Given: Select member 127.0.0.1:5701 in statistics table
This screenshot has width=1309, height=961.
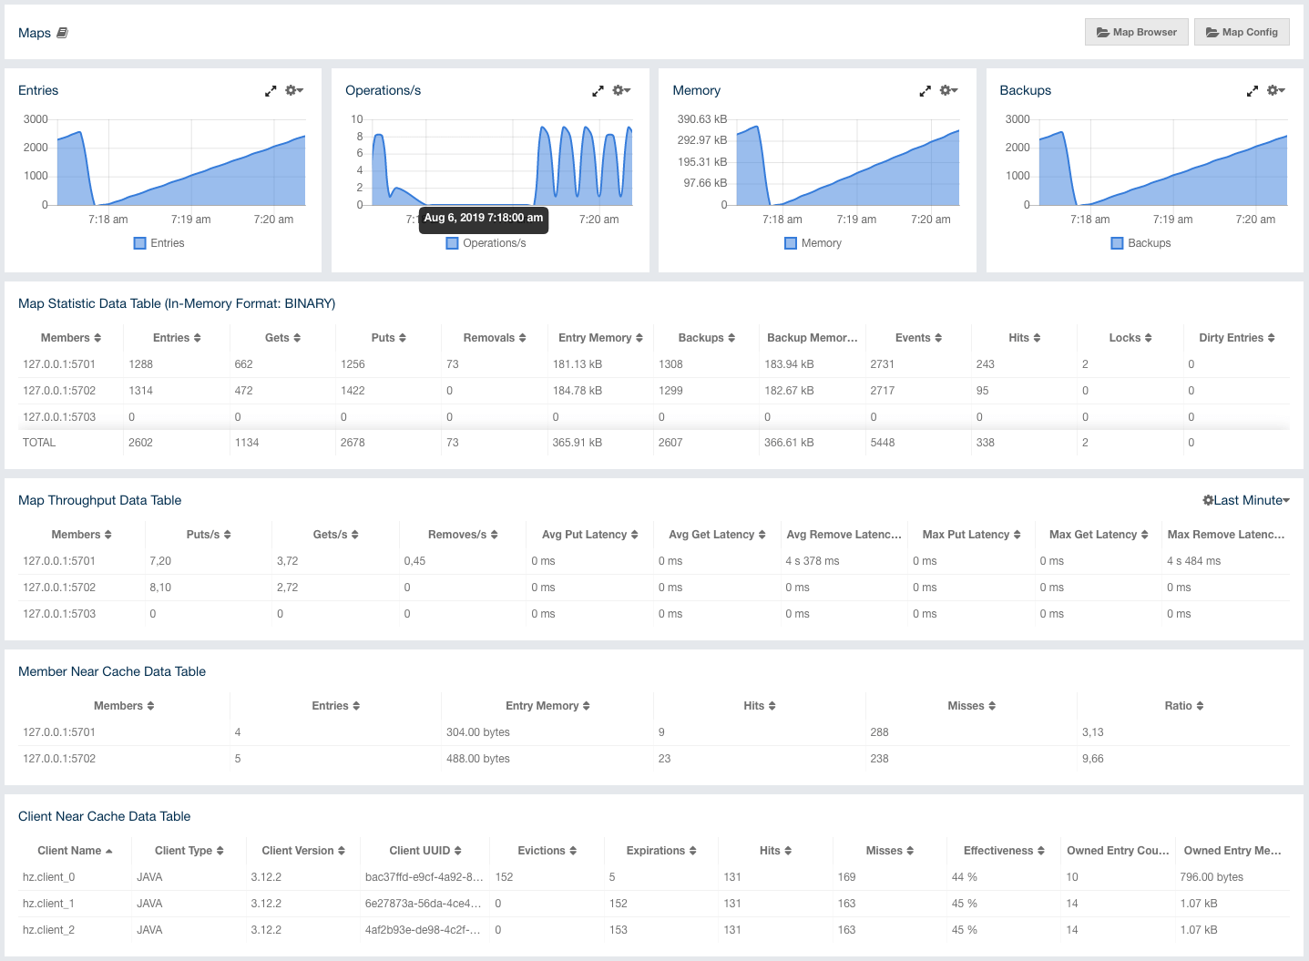Looking at the screenshot, I should pos(59,364).
